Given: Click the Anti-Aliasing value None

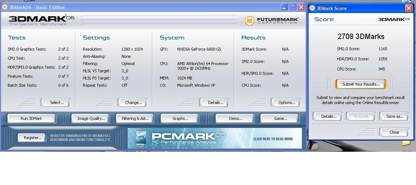Looking at the screenshot, I should [126, 56].
